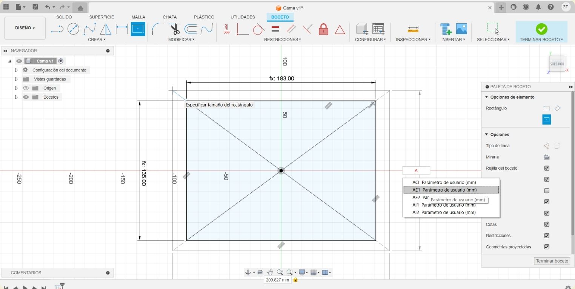Screen dimensions: 575x289
Task: Select the Fillet tool in Modificar
Action: (158, 29)
